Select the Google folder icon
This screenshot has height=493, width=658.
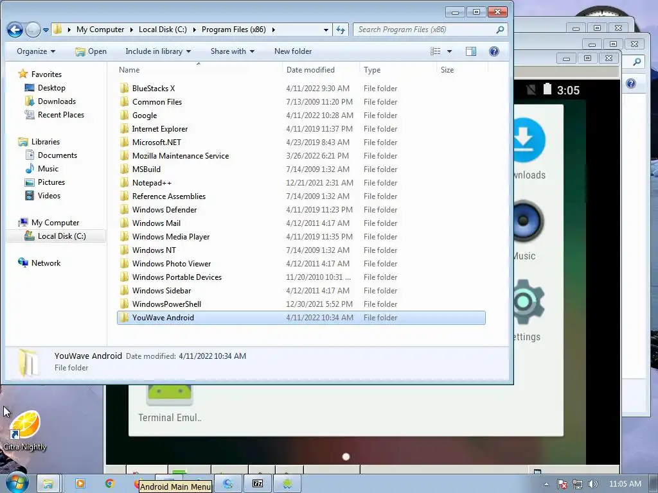pos(124,115)
